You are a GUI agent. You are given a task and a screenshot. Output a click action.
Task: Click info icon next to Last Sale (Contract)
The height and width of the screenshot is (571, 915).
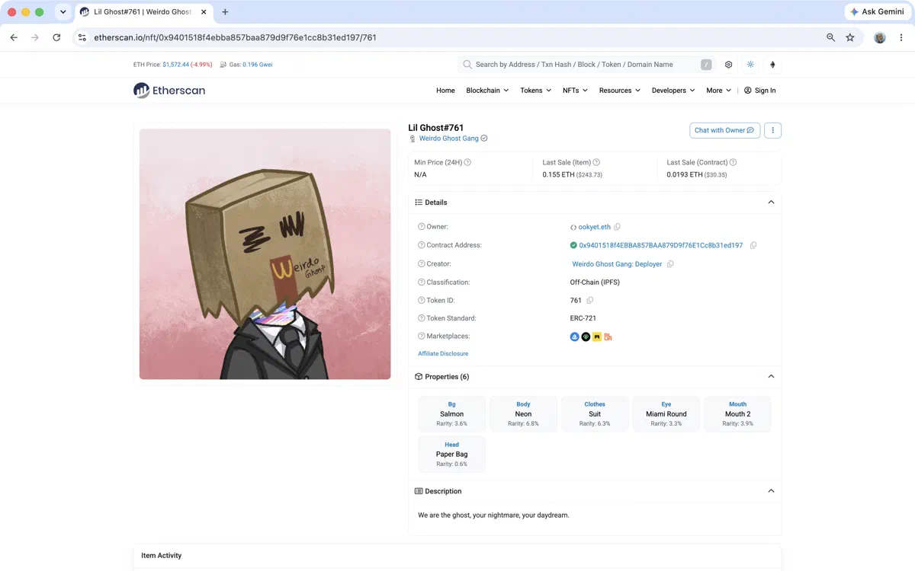tap(733, 162)
